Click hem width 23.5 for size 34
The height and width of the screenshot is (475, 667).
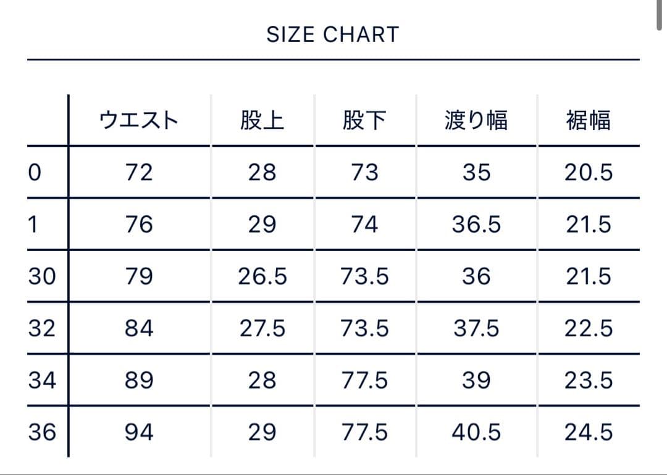pos(589,380)
